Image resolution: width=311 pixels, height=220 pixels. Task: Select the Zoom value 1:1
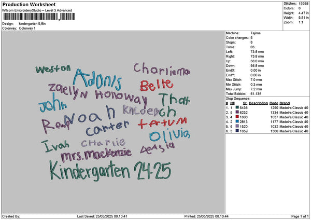[x=301, y=22]
